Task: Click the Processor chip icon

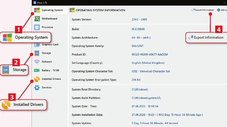Action: (37, 27)
